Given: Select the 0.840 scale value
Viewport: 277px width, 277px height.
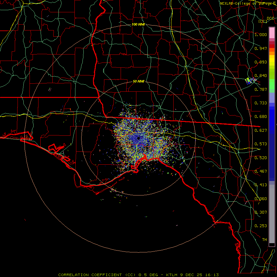Looking at the screenshot, I should pos(261,76).
